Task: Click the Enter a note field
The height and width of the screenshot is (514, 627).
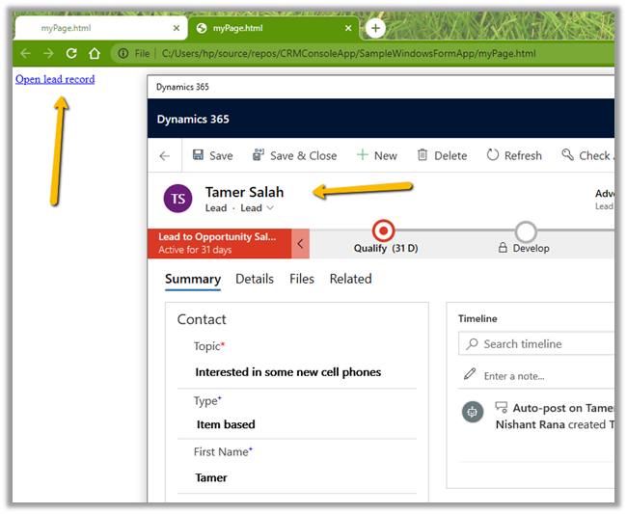Action: [540, 376]
